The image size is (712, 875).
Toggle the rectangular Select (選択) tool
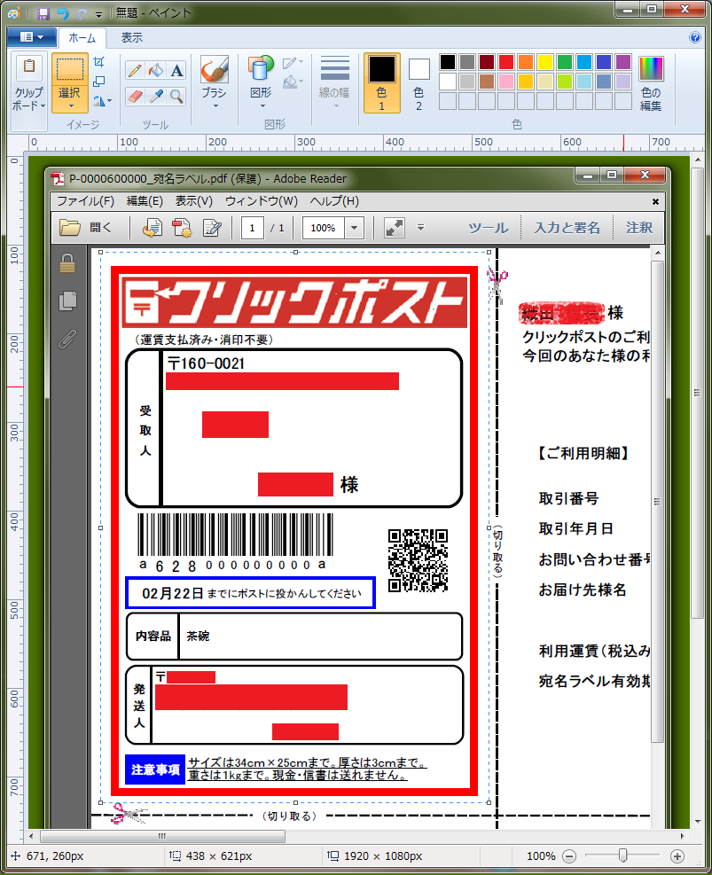pyautogui.click(x=70, y=70)
